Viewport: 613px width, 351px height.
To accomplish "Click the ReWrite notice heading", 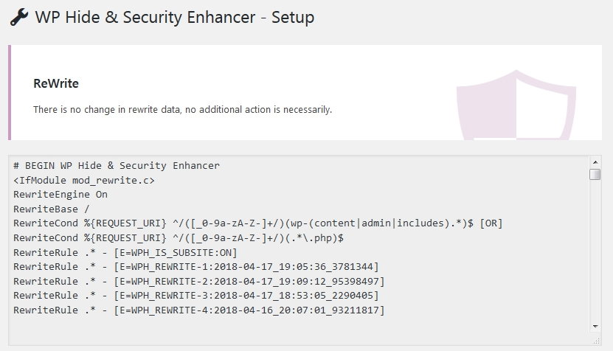I will (56, 83).
